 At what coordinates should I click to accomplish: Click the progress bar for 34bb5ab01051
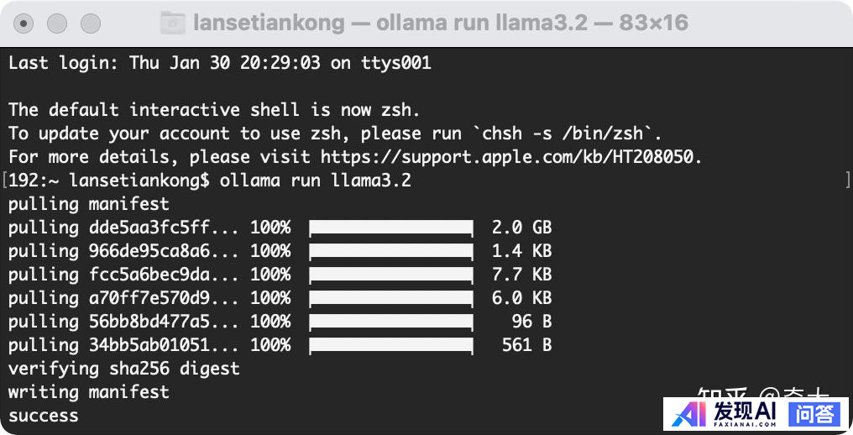point(390,345)
